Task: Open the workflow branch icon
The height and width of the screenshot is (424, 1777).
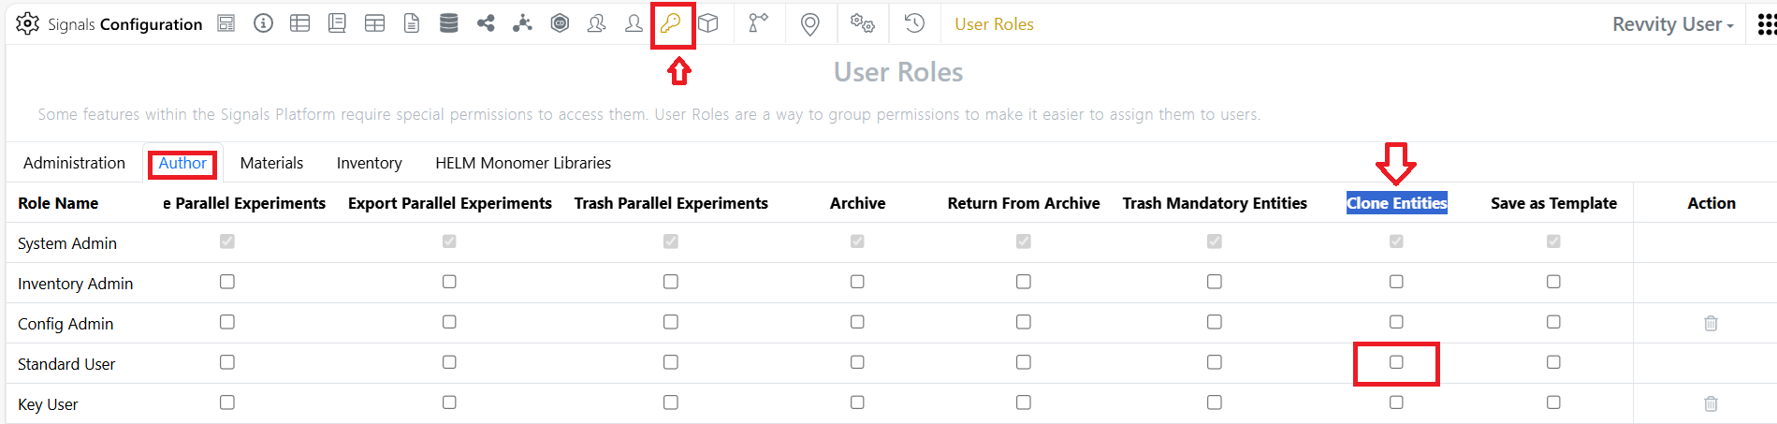Action: click(758, 23)
